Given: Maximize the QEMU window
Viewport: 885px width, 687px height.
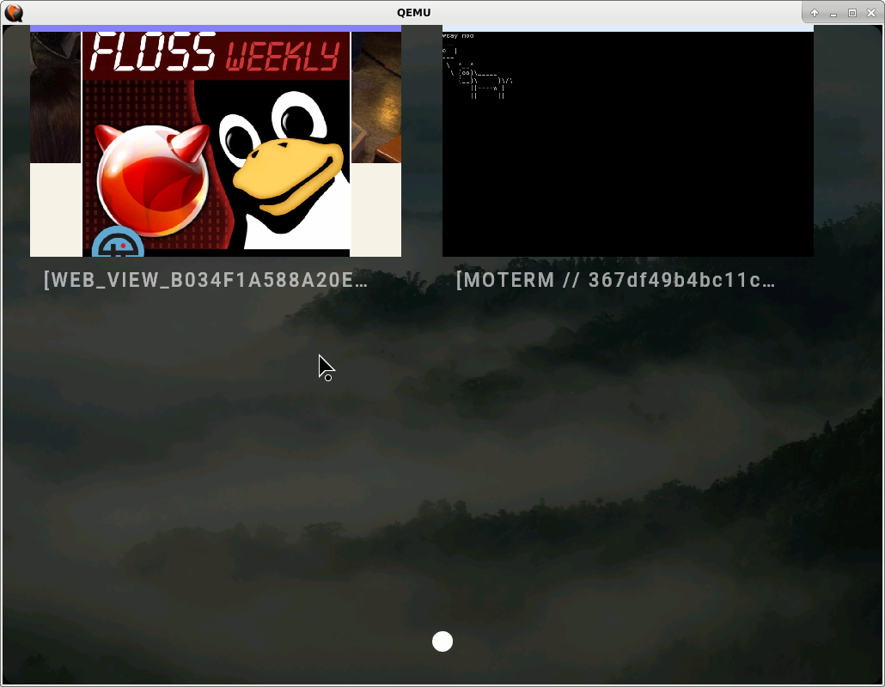Looking at the screenshot, I should pos(852,13).
